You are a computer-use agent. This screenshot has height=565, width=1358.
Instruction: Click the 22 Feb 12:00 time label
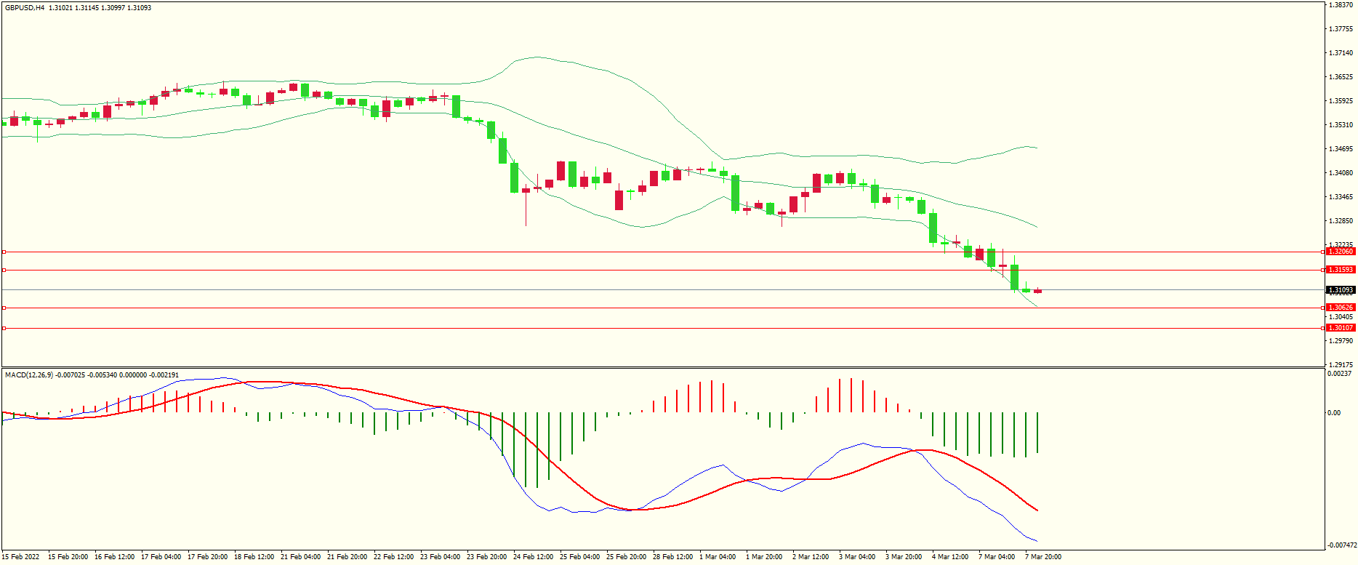tap(393, 557)
